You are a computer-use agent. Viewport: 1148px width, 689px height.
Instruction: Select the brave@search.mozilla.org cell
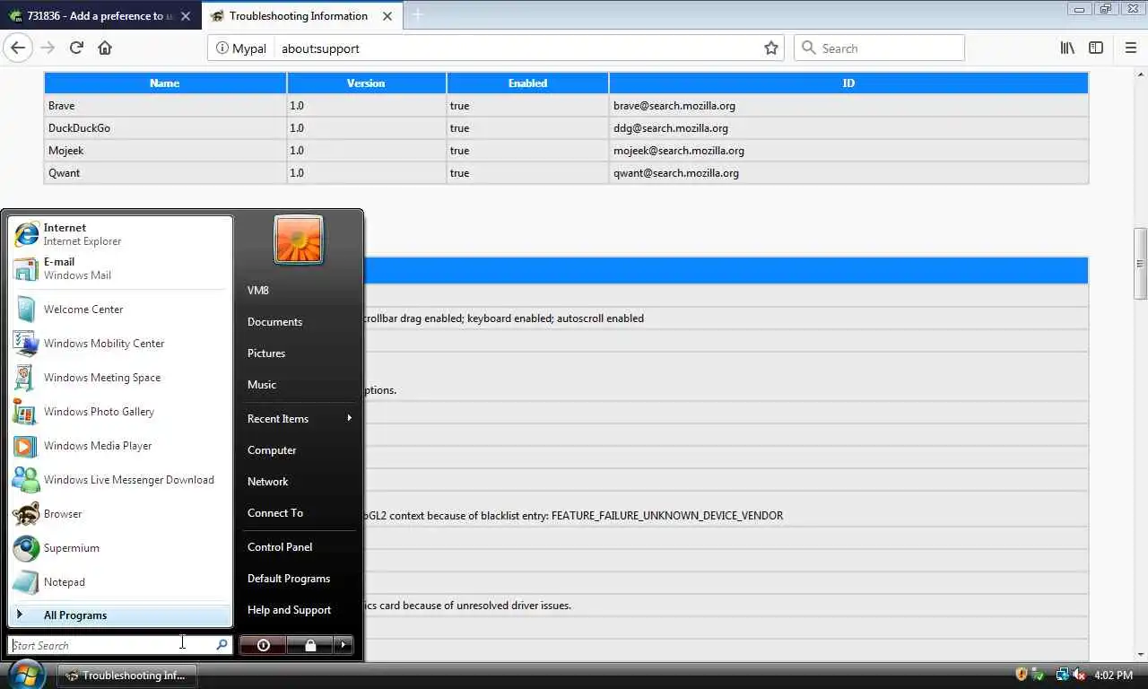[848, 106]
